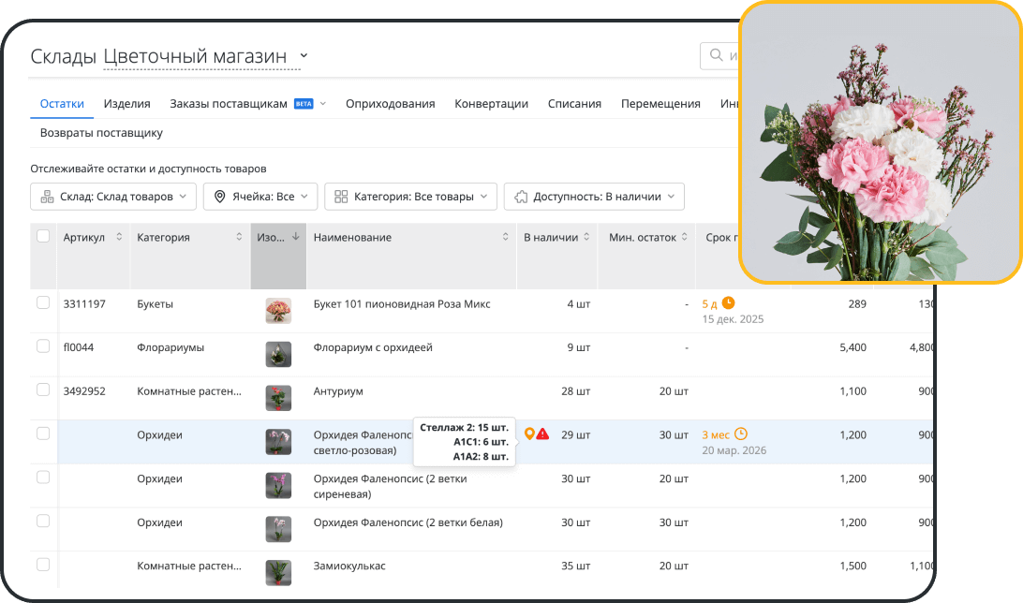Click the clock icon next to 3 мес

pyautogui.click(x=740, y=434)
